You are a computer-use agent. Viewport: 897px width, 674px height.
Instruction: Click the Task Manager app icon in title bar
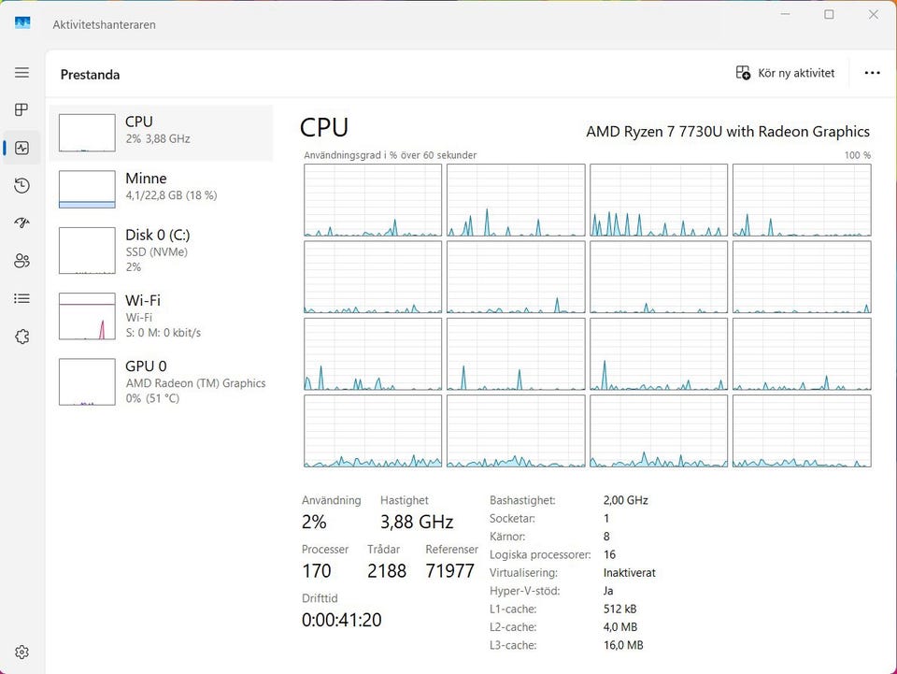tap(22, 22)
